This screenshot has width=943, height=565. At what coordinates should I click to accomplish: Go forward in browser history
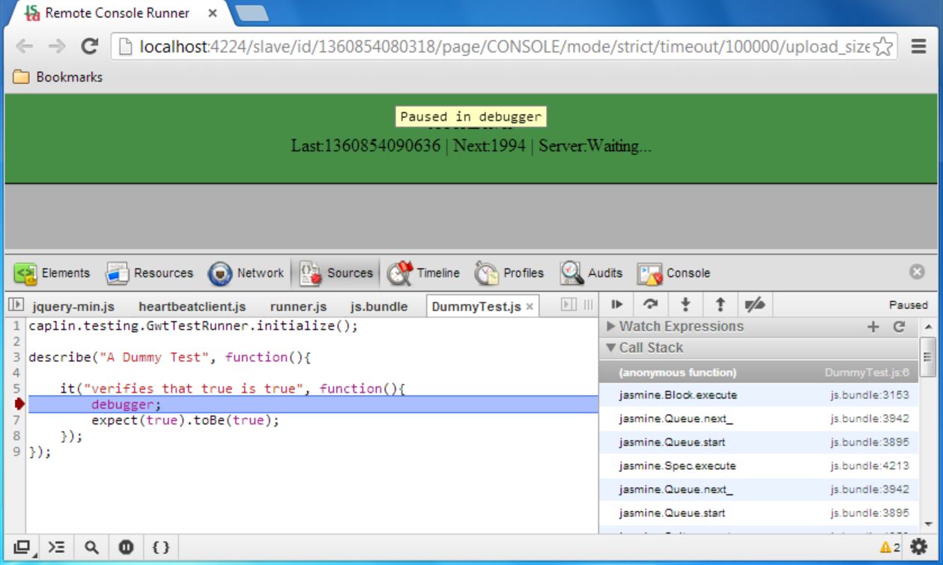pos(57,46)
